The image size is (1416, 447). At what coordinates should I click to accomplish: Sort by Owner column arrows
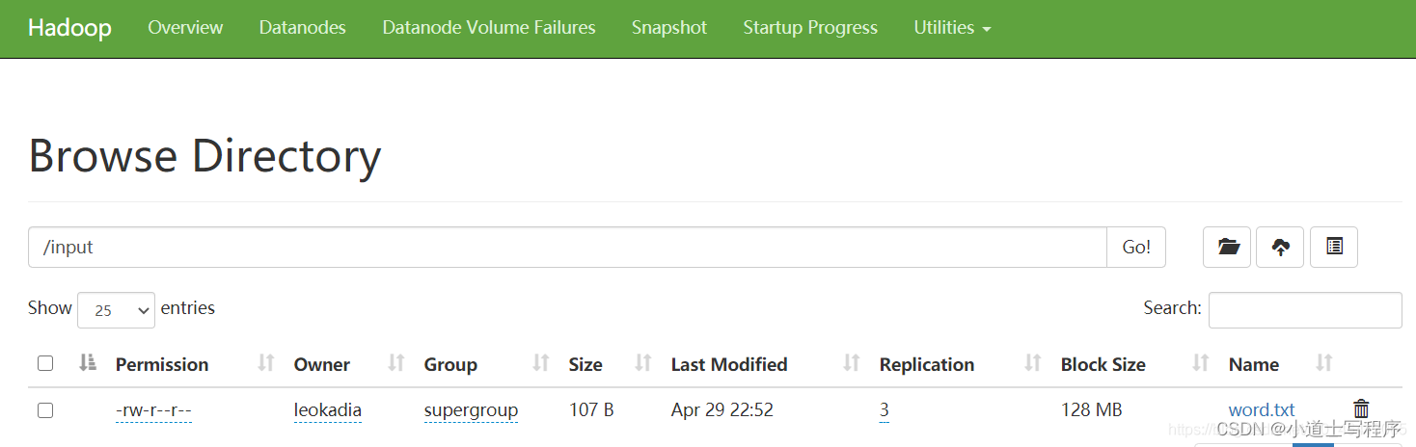click(x=395, y=363)
